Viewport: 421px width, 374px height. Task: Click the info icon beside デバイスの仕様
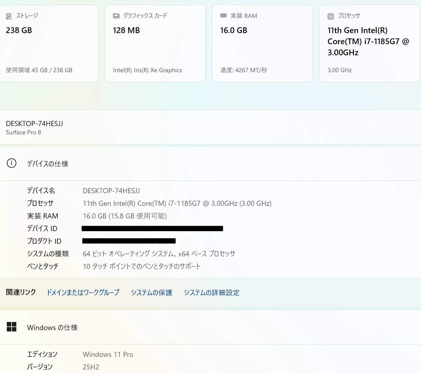point(12,163)
